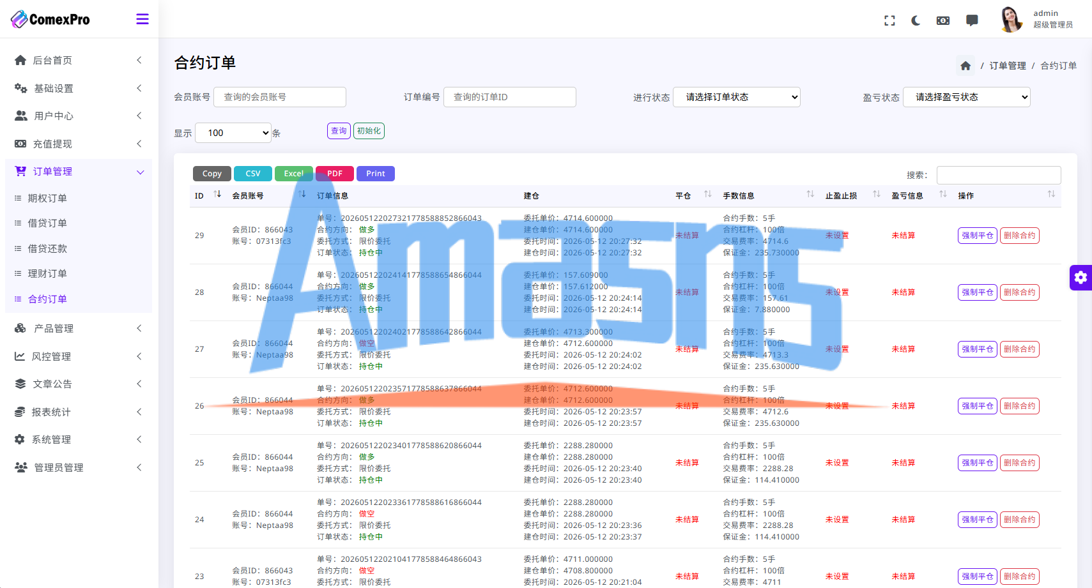Click 强制平仓 for order ID 29
Screen dimensions: 1092x588
(x=978, y=236)
